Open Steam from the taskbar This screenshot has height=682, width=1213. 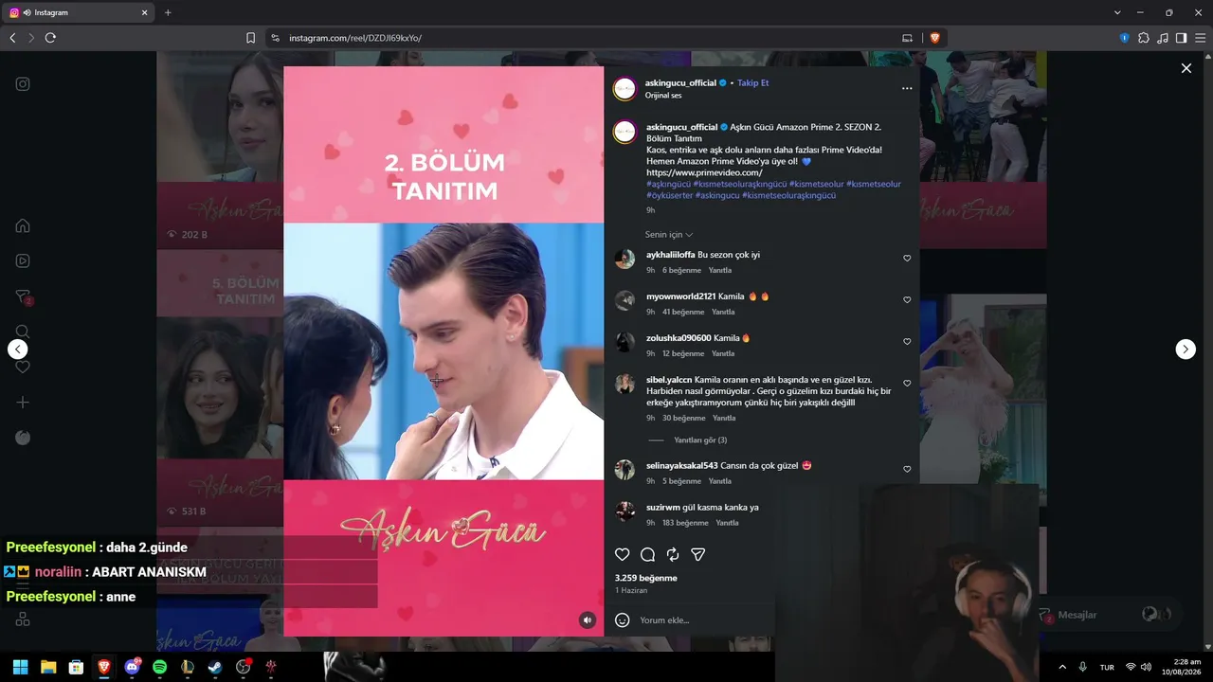pyautogui.click(x=215, y=667)
